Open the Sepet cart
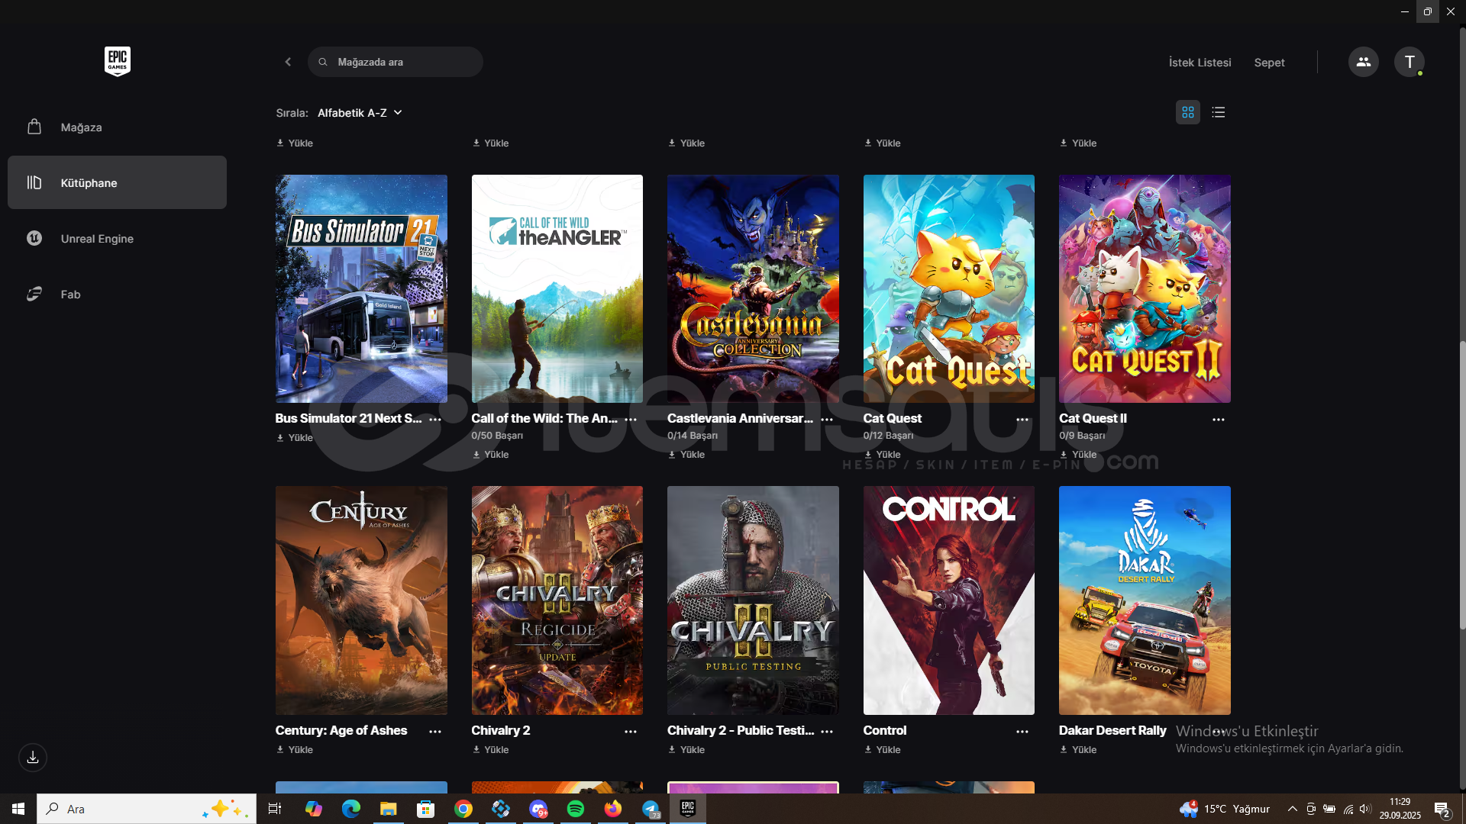 [1269, 63]
